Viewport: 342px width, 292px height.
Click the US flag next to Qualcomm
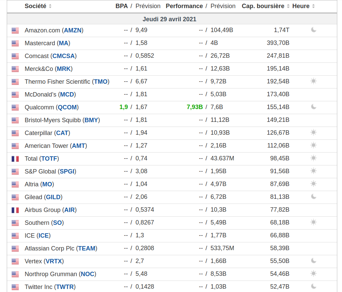pyautogui.click(x=15, y=107)
